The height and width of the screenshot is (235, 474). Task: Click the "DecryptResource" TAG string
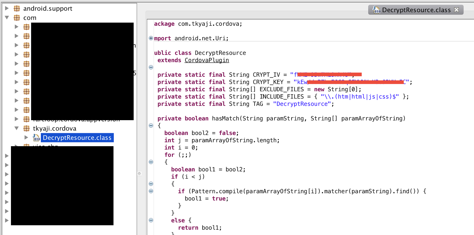pos(302,104)
